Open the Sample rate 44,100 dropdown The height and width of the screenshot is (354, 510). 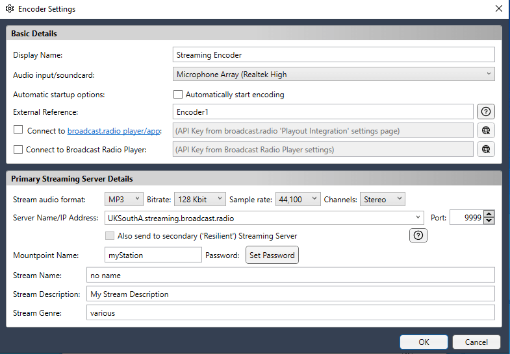click(x=298, y=199)
